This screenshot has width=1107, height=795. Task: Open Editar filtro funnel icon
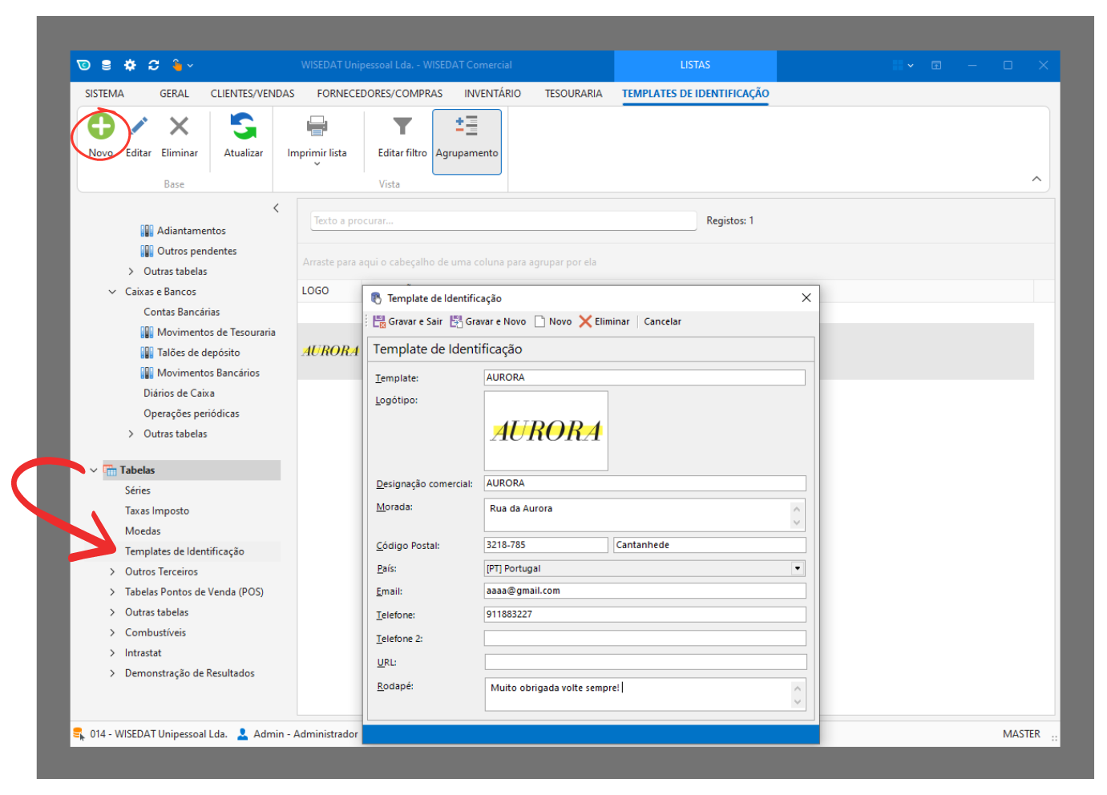tap(402, 127)
